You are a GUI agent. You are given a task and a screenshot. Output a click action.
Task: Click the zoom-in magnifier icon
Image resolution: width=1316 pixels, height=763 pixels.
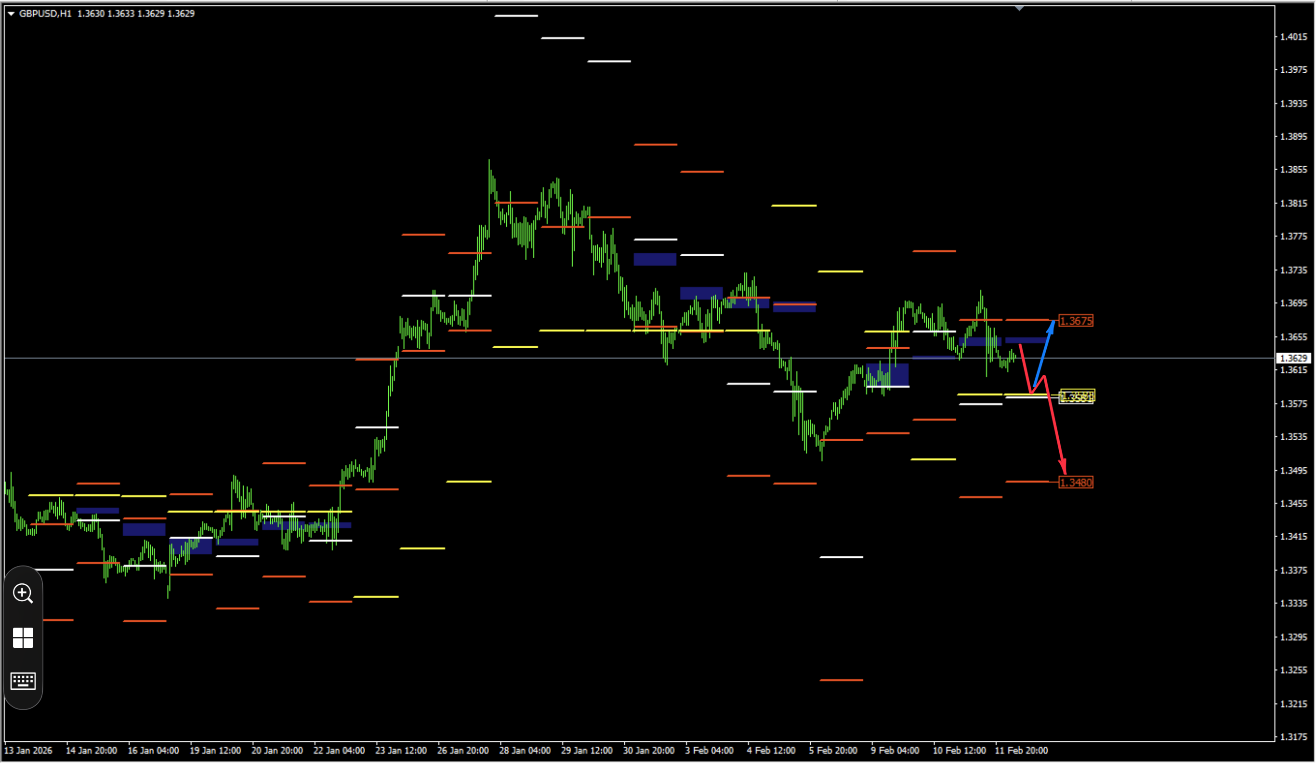coord(23,593)
